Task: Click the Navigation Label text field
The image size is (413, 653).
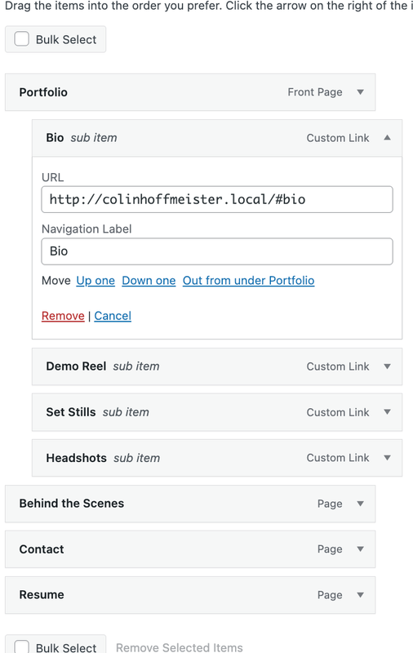Action: pyautogui.click(x=217, y=251)
